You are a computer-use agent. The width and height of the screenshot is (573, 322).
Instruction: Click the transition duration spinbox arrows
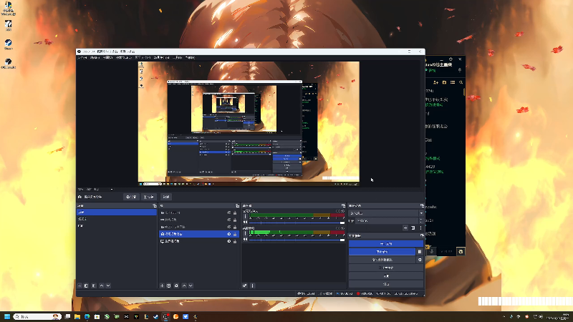421,221
